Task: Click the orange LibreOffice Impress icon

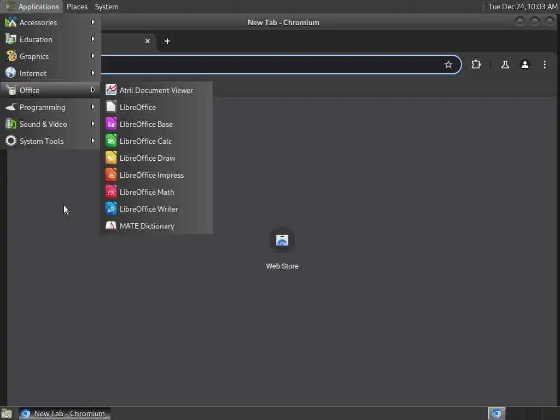Action: click(111, 174)
